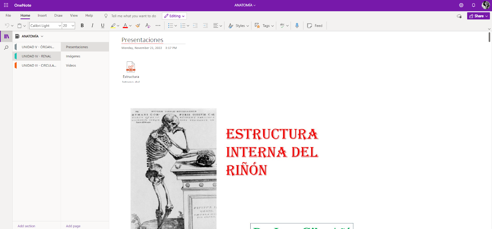Collapse the ribbon with the corner chevron

pyautogui.click(x=489, y=29)
